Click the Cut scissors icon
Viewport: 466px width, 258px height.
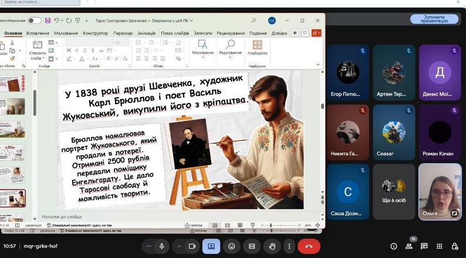12,43
